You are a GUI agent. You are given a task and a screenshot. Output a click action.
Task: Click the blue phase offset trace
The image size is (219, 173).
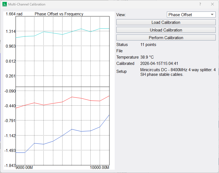[63, 135]
